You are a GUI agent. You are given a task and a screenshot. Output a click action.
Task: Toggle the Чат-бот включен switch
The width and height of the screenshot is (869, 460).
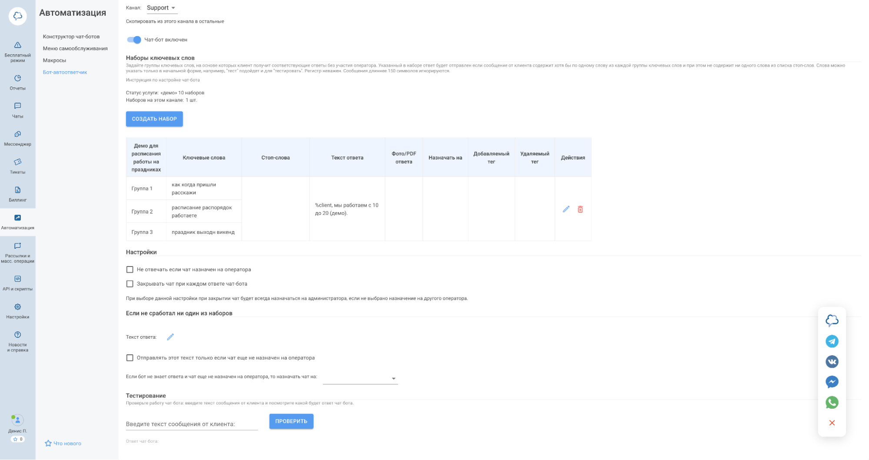coord(134,40)
